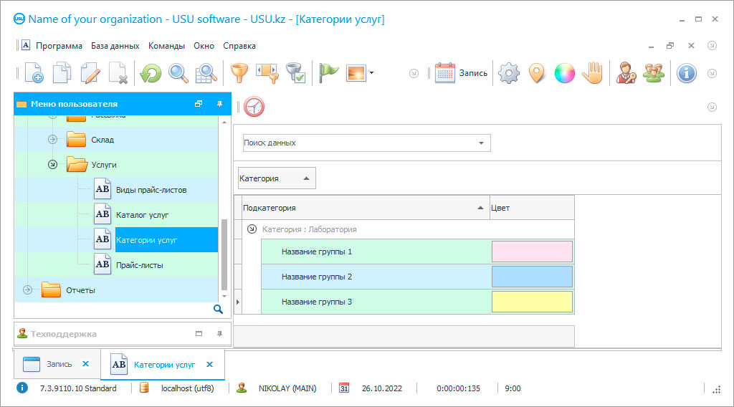Open the color wheel icon

(x=565, y=73)
